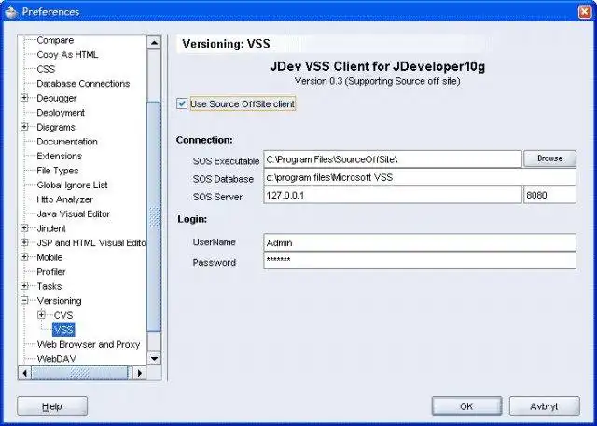Select the VSS item under Versioning

click(x=63, y=329)
